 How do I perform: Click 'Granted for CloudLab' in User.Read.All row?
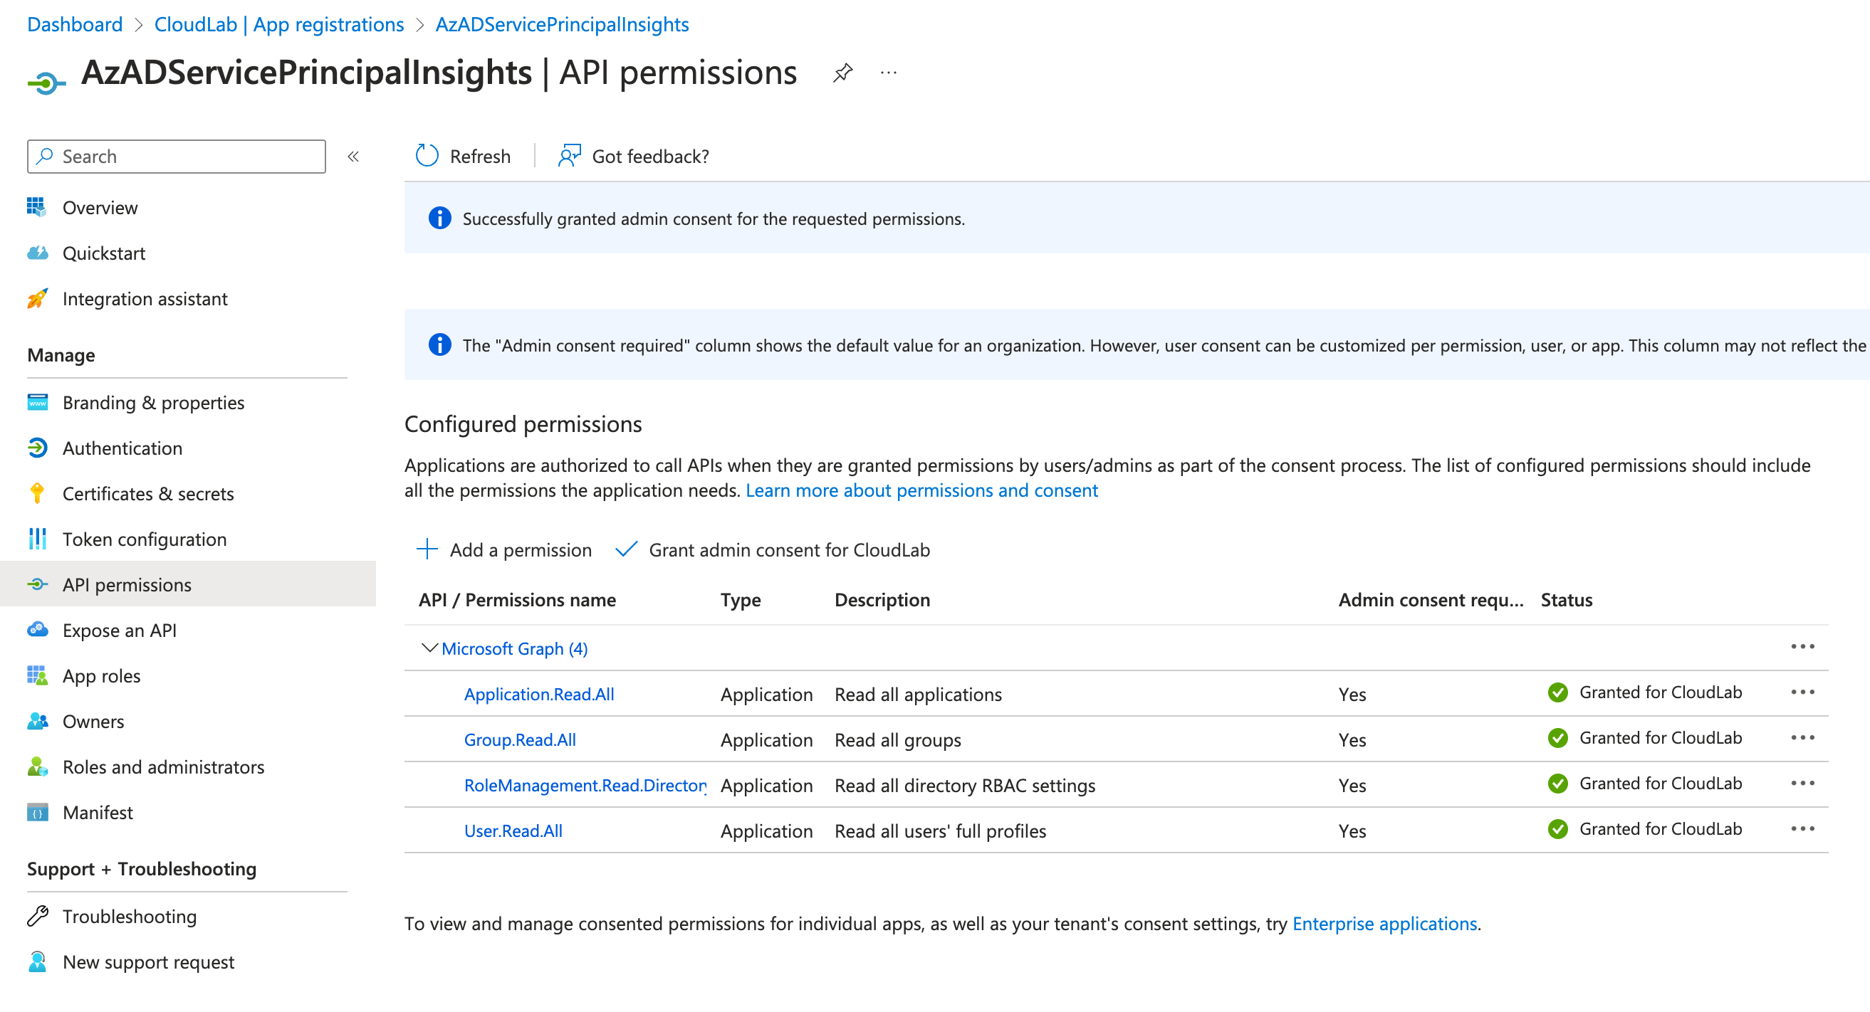tap(1660, 829)
